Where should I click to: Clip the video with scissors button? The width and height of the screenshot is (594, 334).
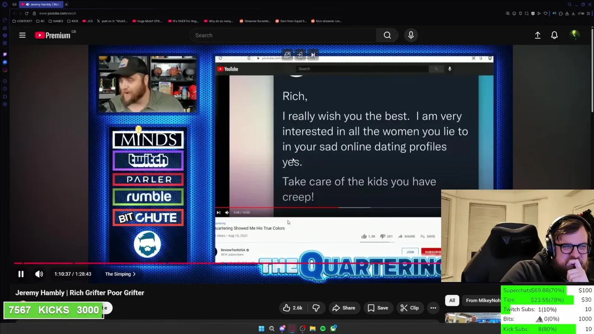pyautogui.click(x=409, y=308)
